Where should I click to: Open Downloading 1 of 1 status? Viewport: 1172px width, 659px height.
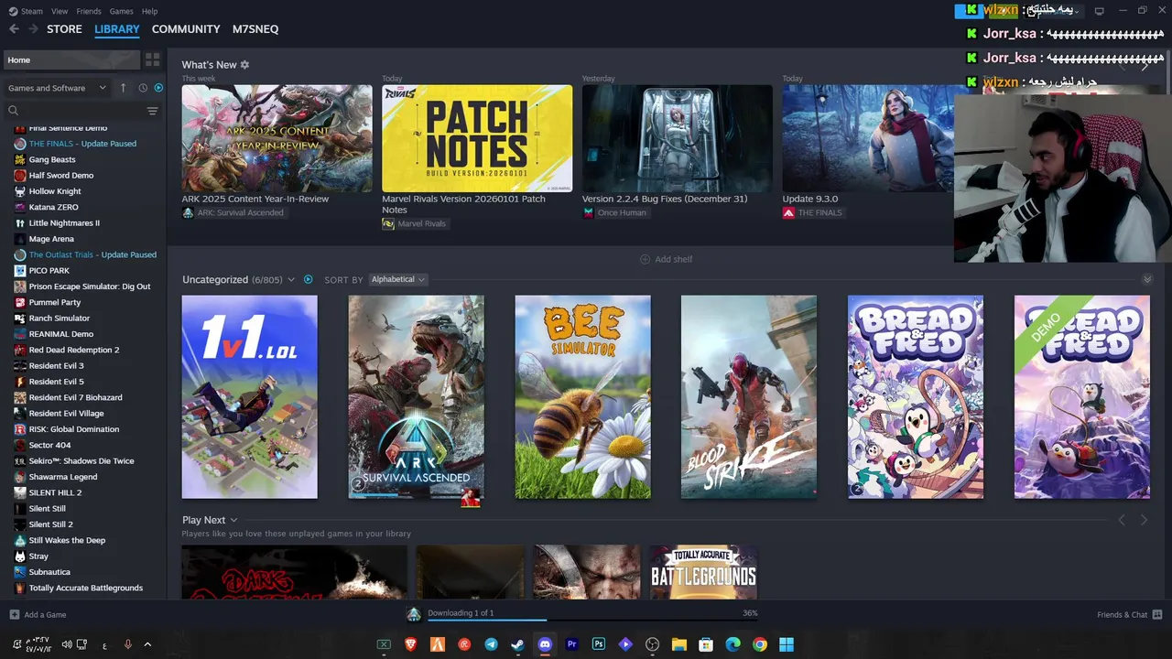click(x=461, y=613)
